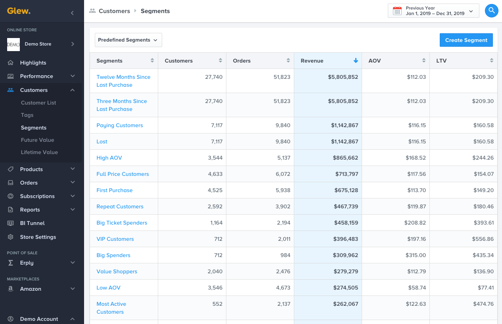
Task: Open Twelve Months Since Last Purchase segment
Action: (123, 81)
